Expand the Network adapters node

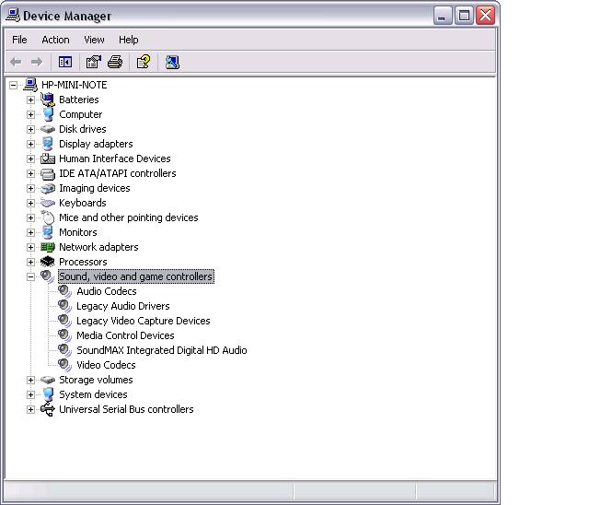coord(30,247)
